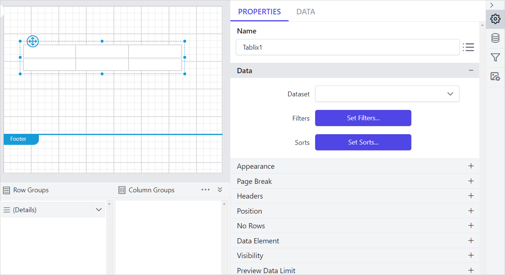Click the Filters label
The width and height of the screenshot is (505, 275).
(301, 118)
